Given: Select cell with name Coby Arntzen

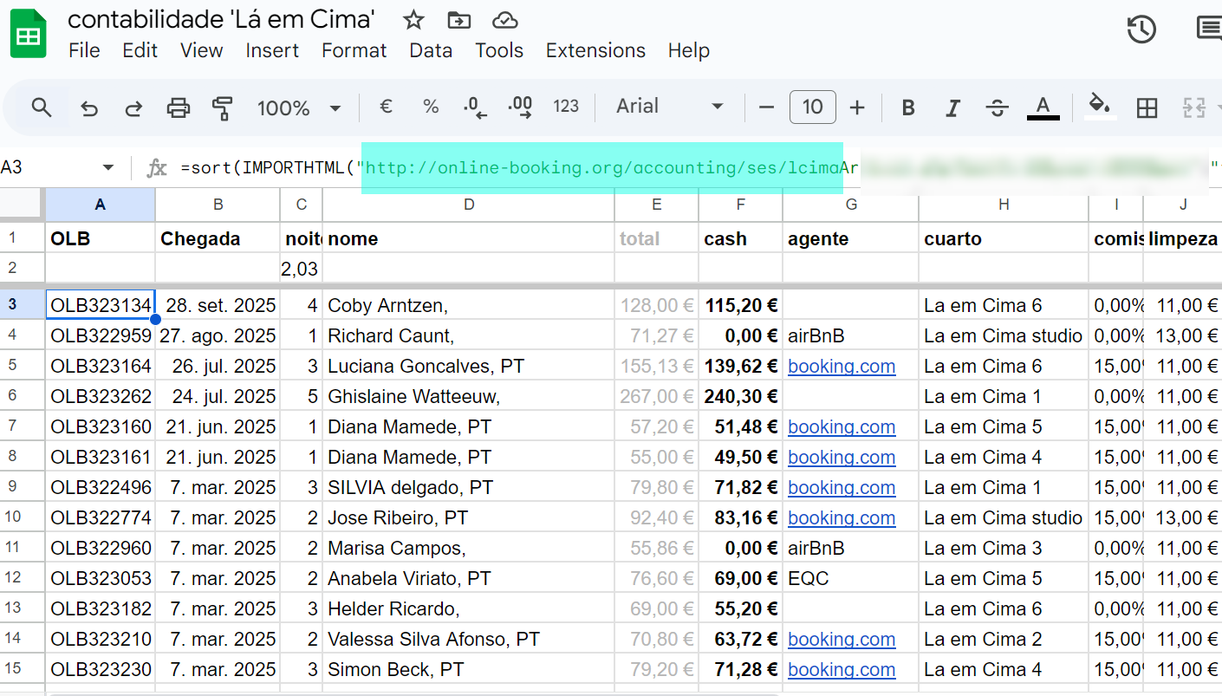Looking at the screenshot, I should (469, 305).
